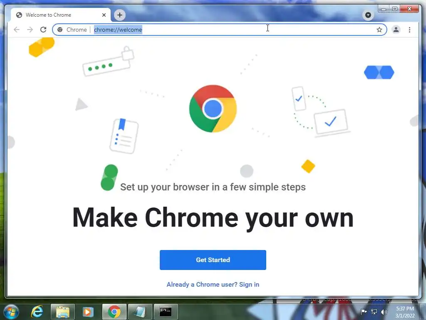Click Already a Chrome user? Sign in link

click(x=213, y=284)
